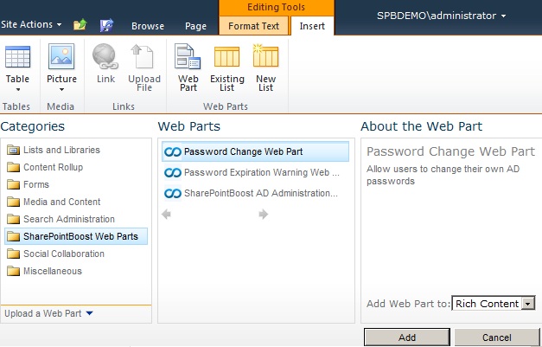The width and height of the screenshot is (542, 347).
Task: Choose Password Expiration Warning Web Part
Action: point(256,172)
